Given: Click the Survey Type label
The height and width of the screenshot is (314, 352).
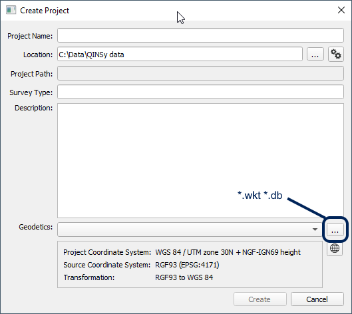Looking at the screenshot, I should [x=31, y=92].
